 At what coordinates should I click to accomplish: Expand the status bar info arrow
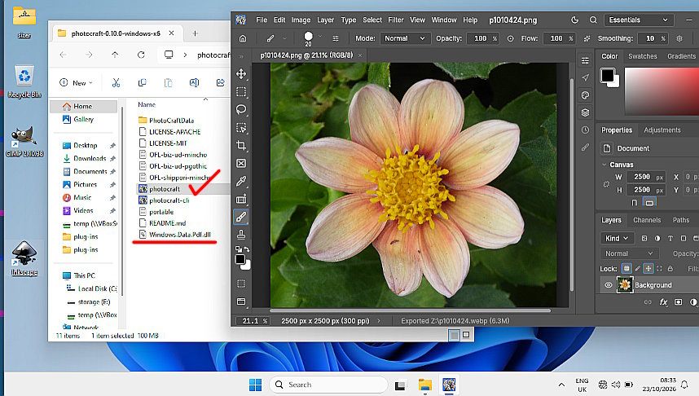pos(379,321)
